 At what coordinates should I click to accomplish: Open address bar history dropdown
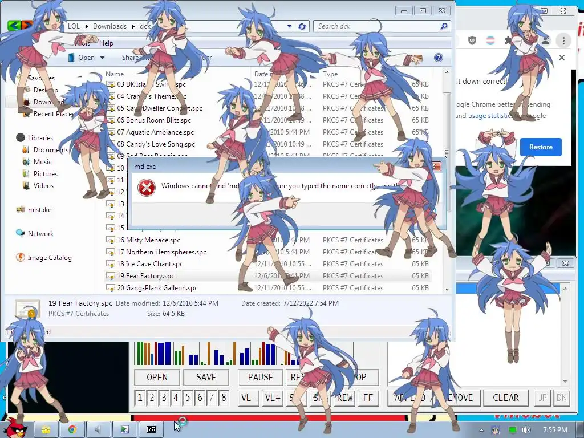289,26
